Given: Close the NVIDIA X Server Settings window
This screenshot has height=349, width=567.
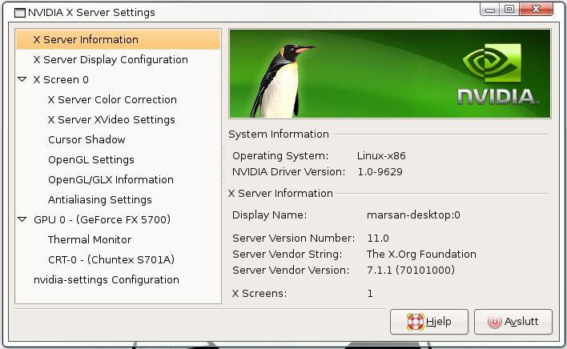Looking at the screenshot, I should (537, 9).
